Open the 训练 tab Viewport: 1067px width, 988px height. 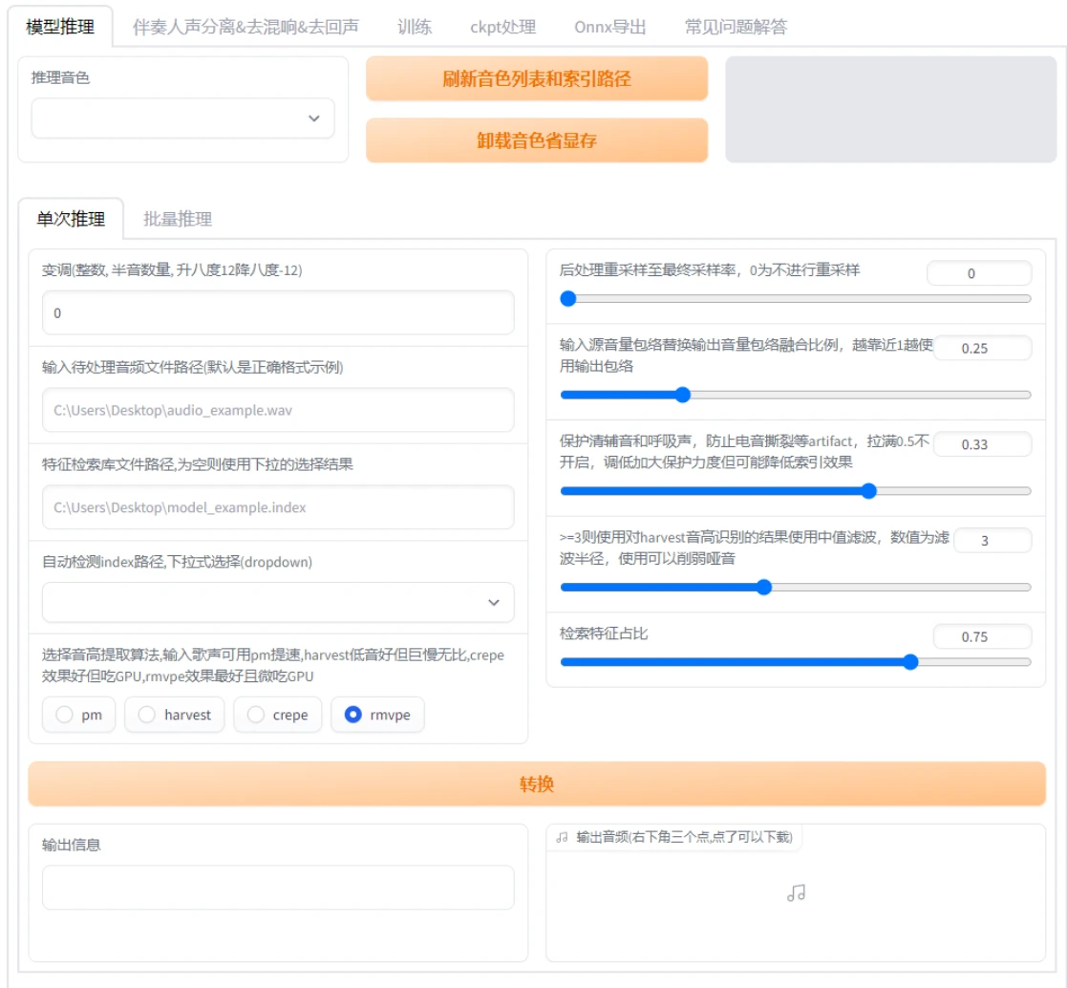click(x=413, y=28)
